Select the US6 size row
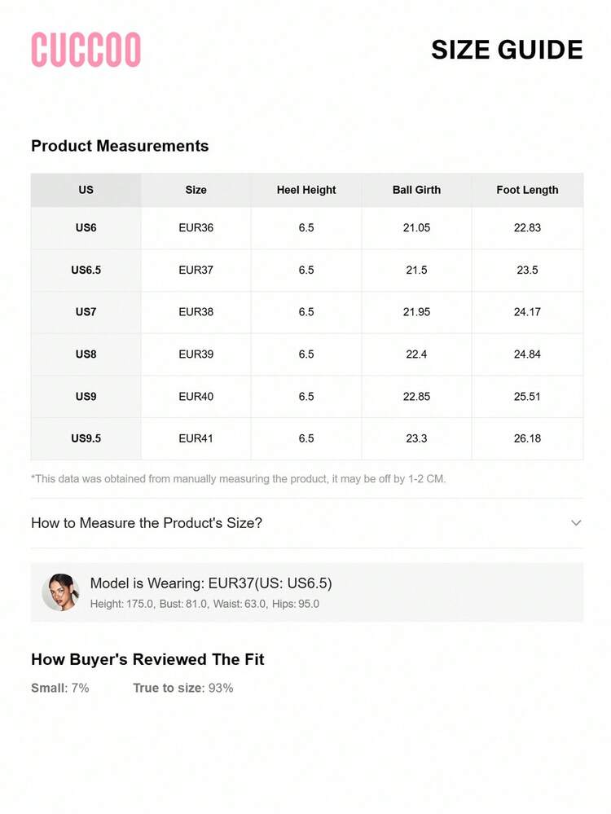The height and width of the screenshot is (814, 611). pyautogui.click(x=86, y=228)
